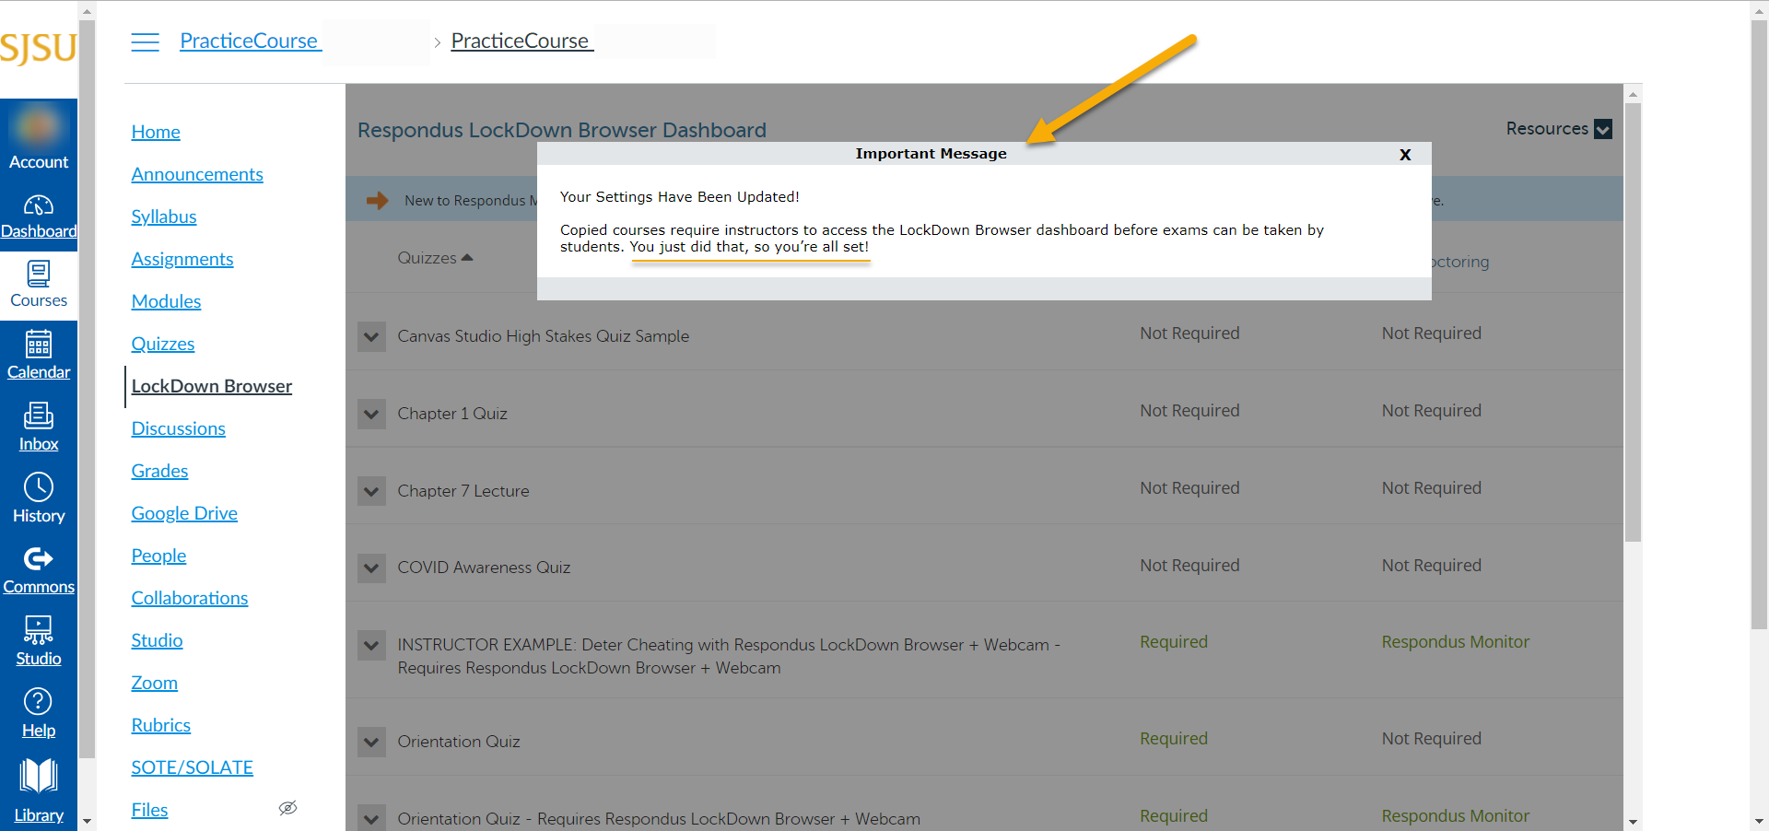This screenshot has height=831, width=1769.
Task: Open Announcements in course menu
Action: tap(197, 174)
